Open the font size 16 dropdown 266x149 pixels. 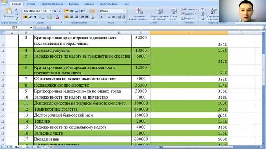(51, 11)
